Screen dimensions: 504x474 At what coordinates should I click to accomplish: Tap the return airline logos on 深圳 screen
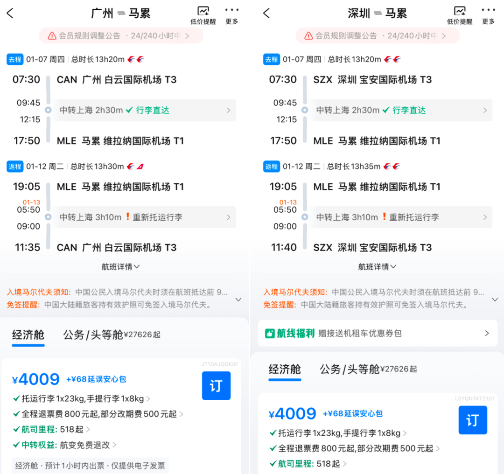click(392, 167)
